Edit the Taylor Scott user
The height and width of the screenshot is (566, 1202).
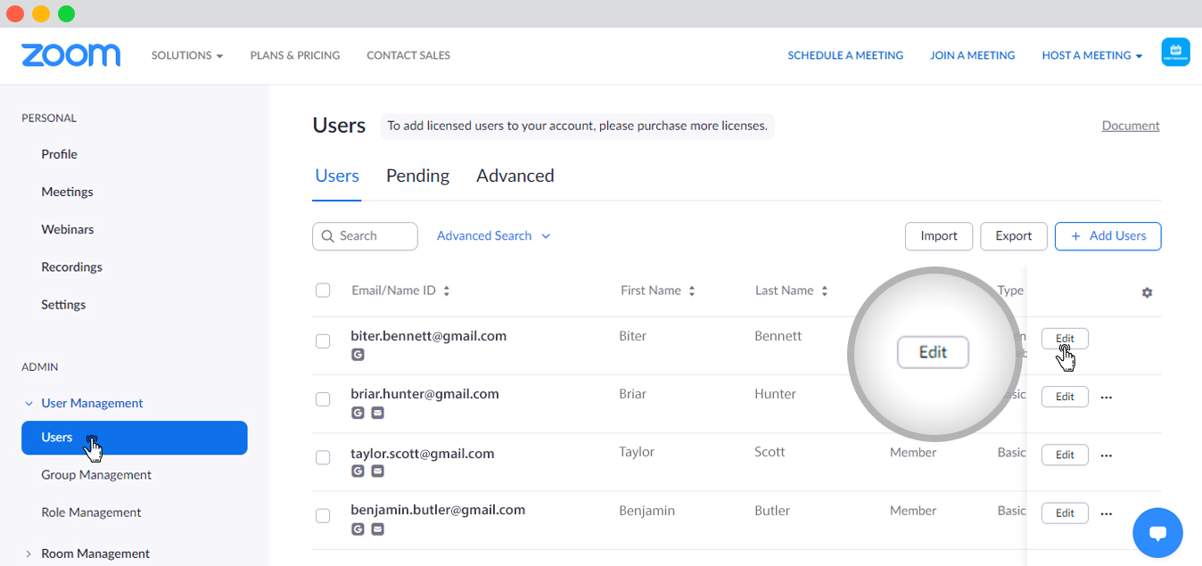[x=1065, y=455]
